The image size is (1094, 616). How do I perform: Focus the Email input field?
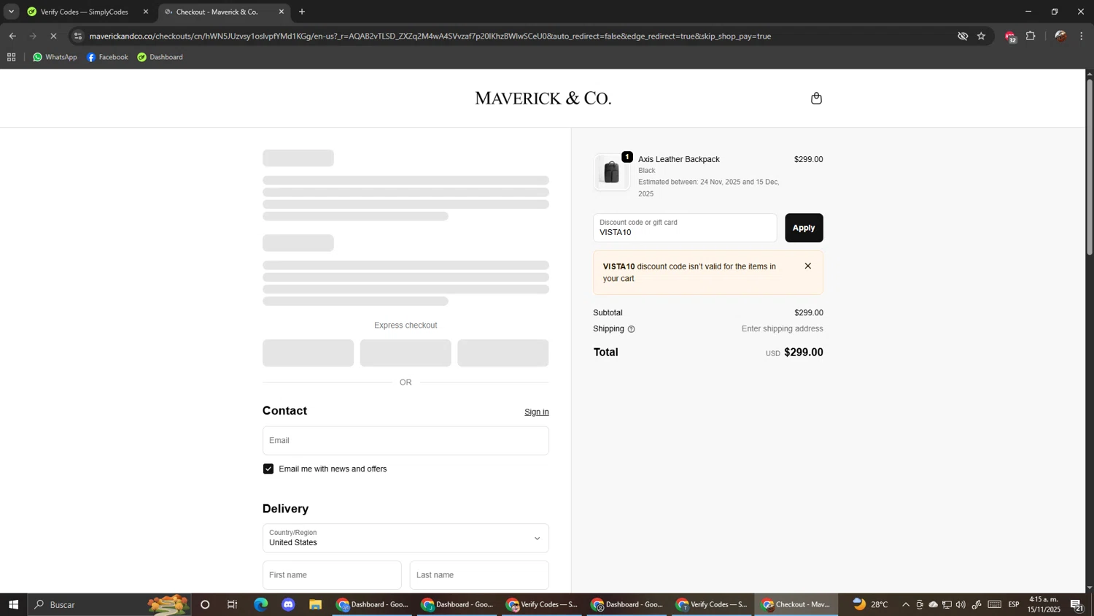coord(406,441)
